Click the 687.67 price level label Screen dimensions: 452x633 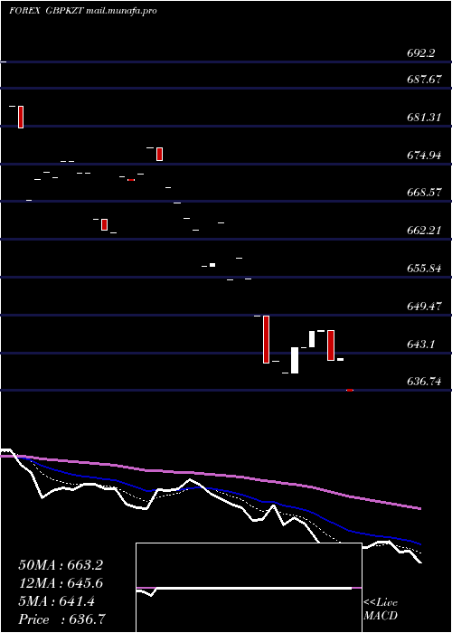pyautogui.click(x=424, y=80)
